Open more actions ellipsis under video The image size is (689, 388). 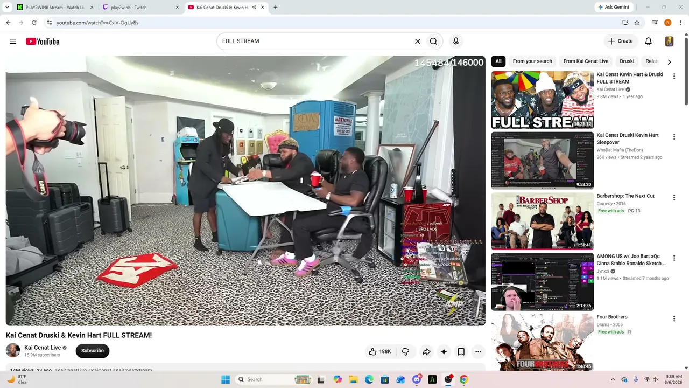pos(478,352)
